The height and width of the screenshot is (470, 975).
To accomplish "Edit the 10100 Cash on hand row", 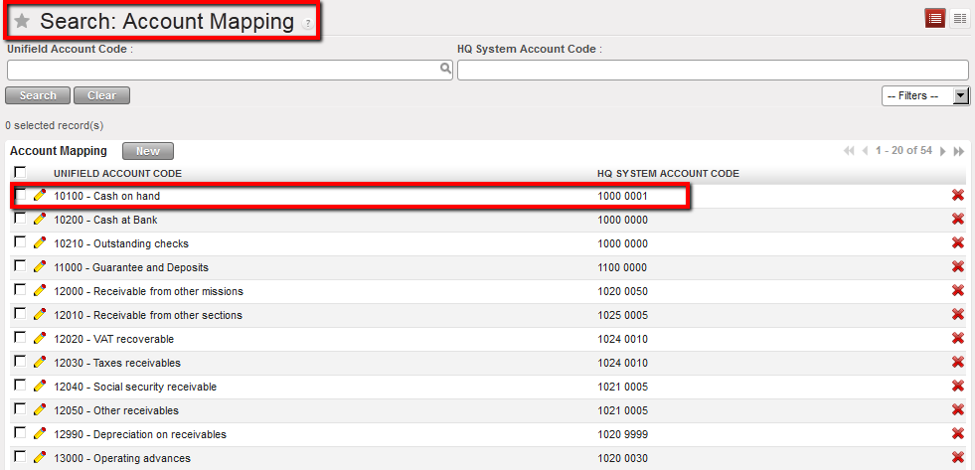I will click(40, 196).
